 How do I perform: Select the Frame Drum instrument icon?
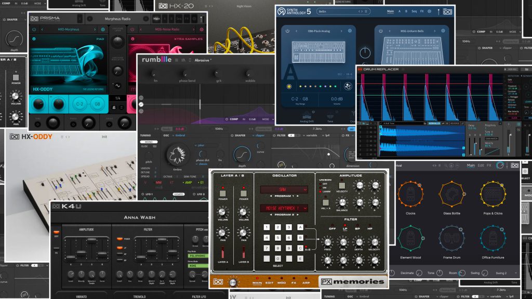[451, 238]
